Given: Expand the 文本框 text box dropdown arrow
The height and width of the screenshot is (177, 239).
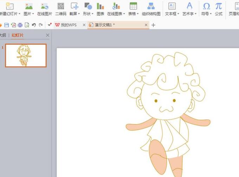Looking at the screenshot, I should (178, 14).
